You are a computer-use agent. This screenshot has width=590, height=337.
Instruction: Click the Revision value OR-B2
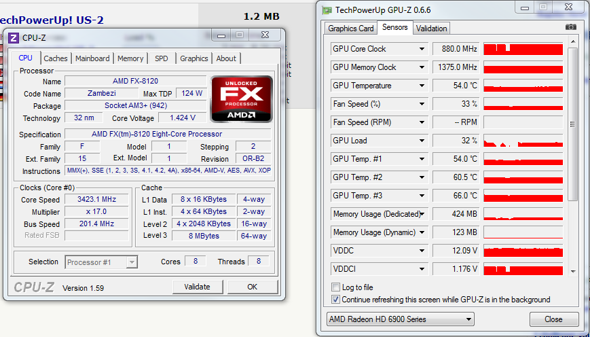point(253,158)
